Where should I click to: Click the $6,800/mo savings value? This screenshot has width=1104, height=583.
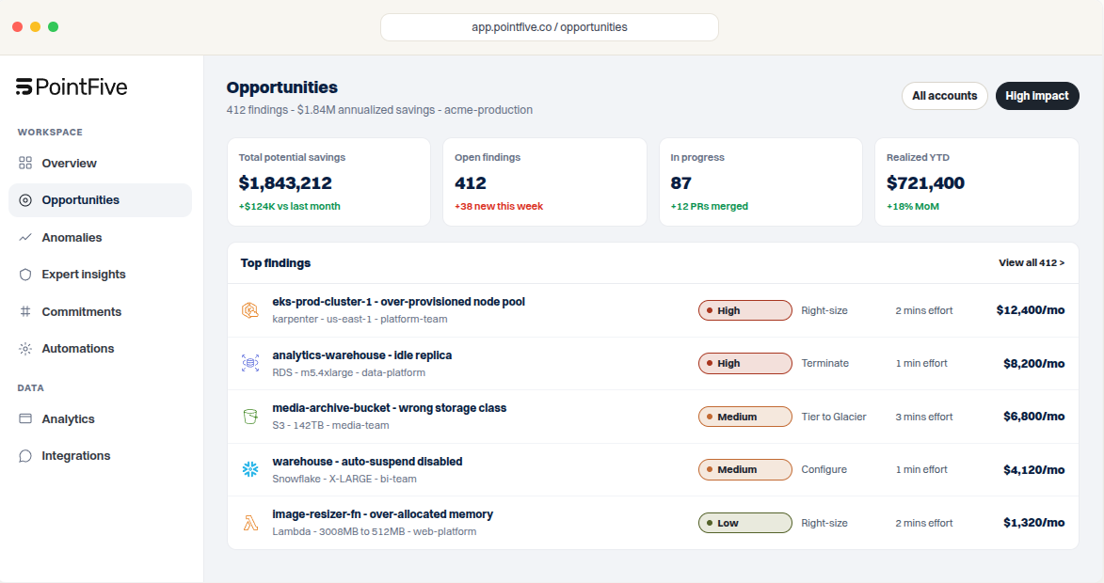1033,417
